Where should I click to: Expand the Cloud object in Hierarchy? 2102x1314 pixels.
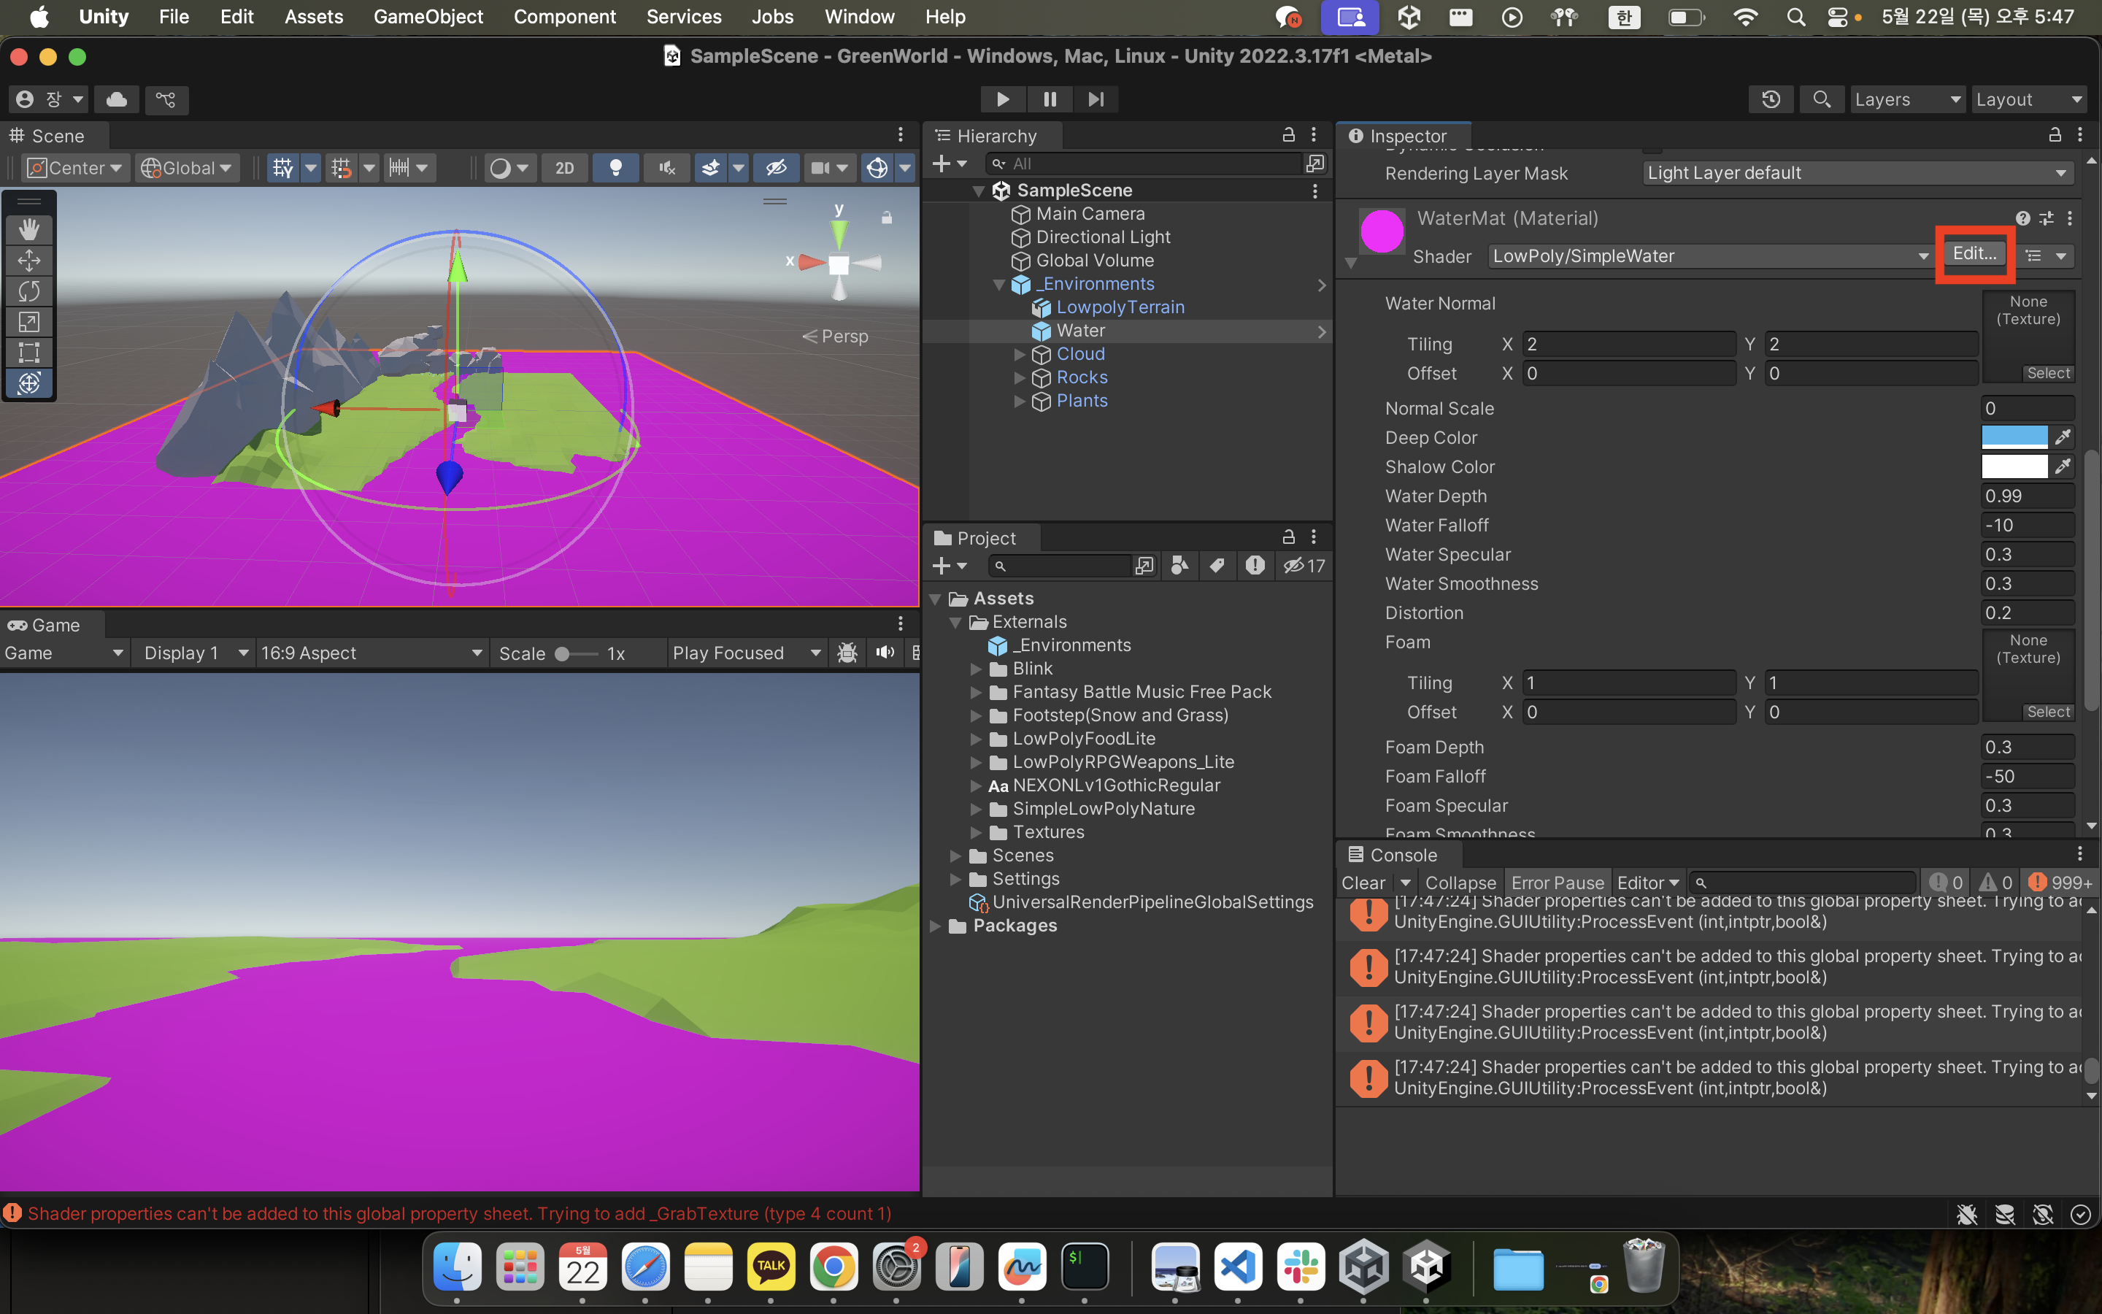[x=1020, y=355]
